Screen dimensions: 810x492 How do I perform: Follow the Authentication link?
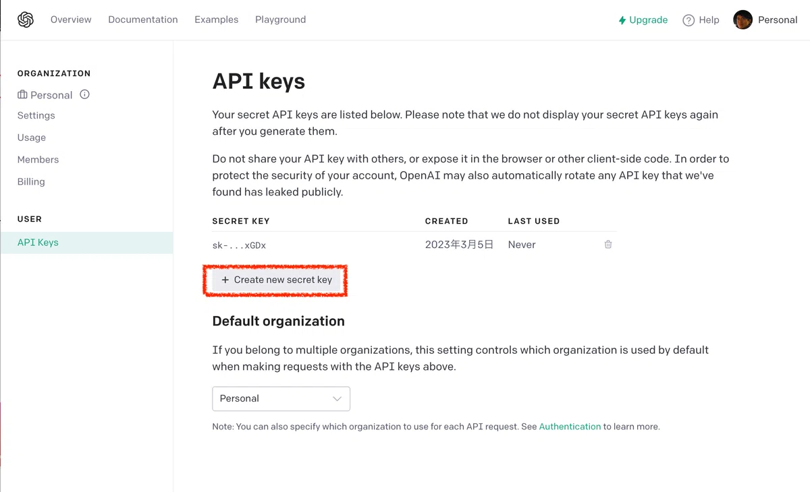tap(570, 427)
